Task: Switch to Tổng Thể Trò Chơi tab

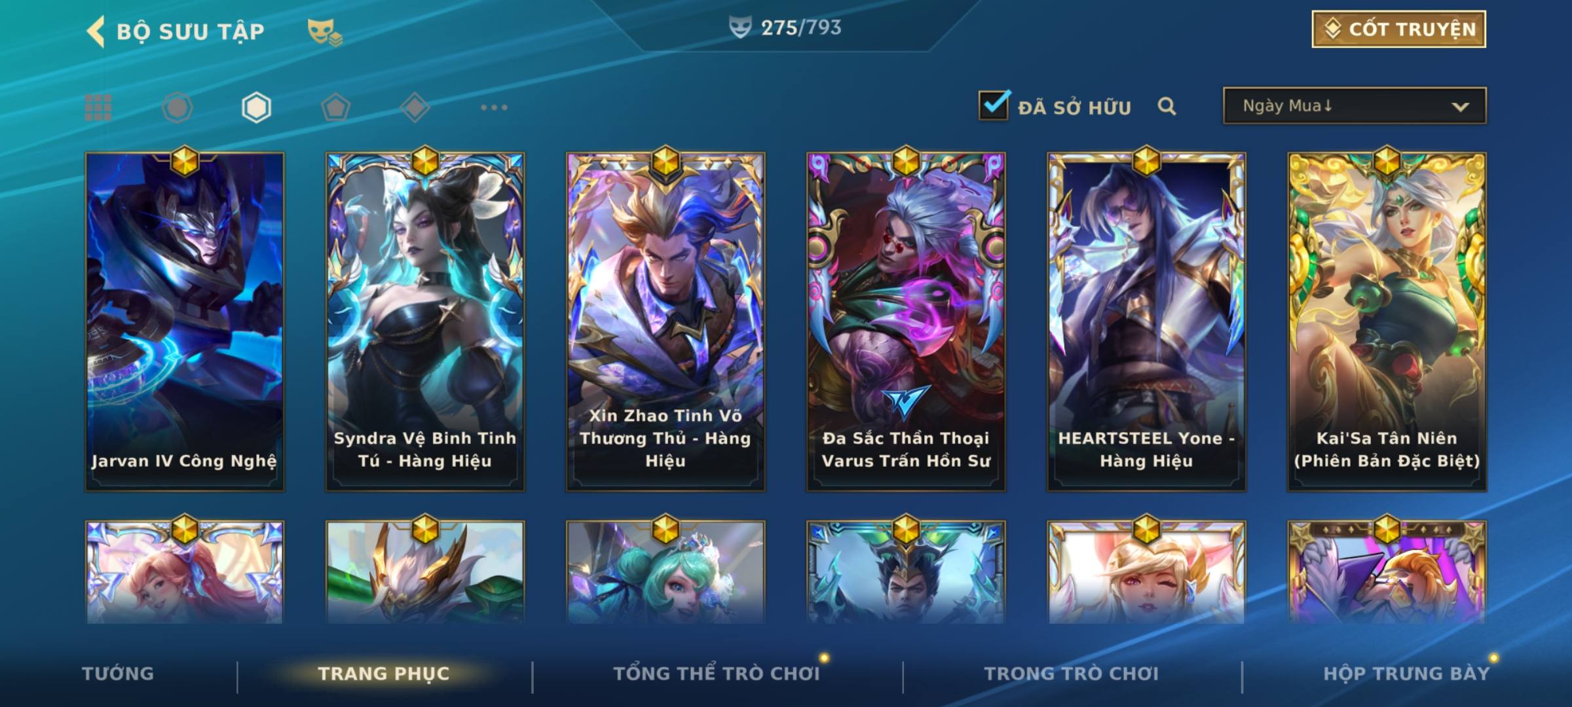Action: [717, 674]
